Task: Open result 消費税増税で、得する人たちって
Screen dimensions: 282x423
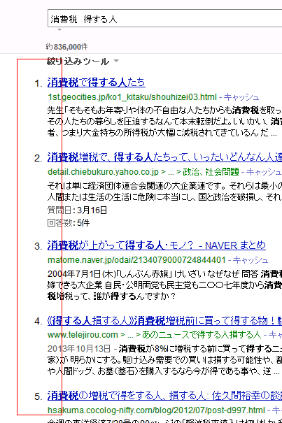Action: [x=164, y=157]
